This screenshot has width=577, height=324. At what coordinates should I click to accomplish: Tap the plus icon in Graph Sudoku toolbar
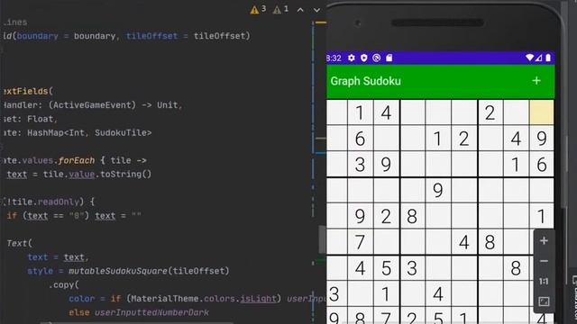coord(536,81)
